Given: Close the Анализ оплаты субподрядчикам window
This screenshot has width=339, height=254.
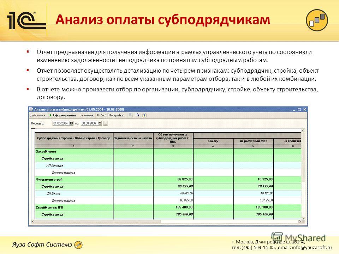Looking at the screenshot, I should point(305,109).
